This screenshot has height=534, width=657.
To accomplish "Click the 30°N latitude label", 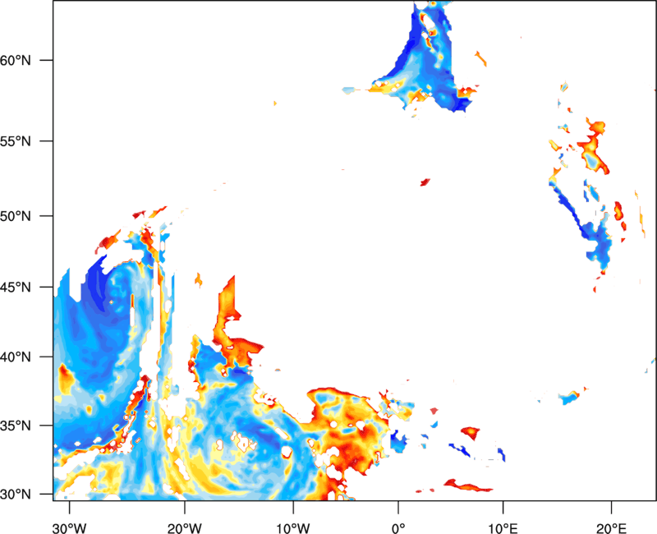I will [16, 495].
